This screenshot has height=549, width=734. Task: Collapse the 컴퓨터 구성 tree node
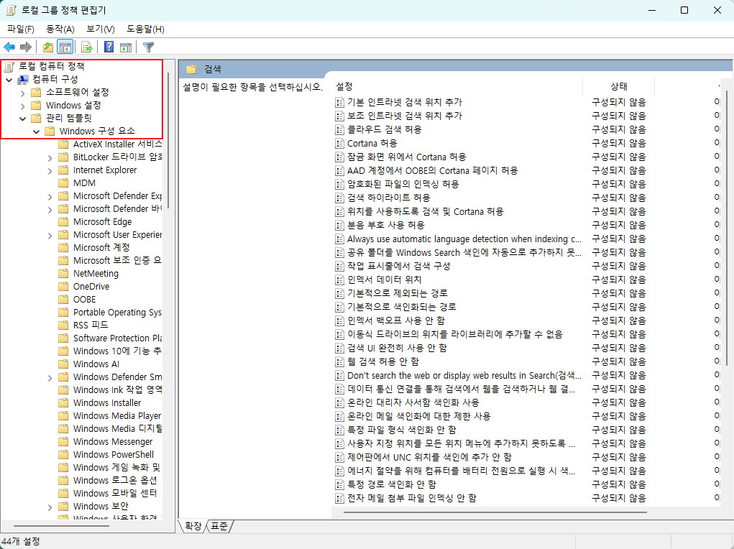click(9, 80)
